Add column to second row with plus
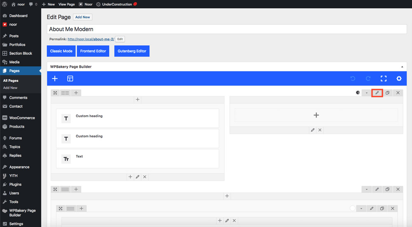Screen dimensions: 412x227 point(76,189)
